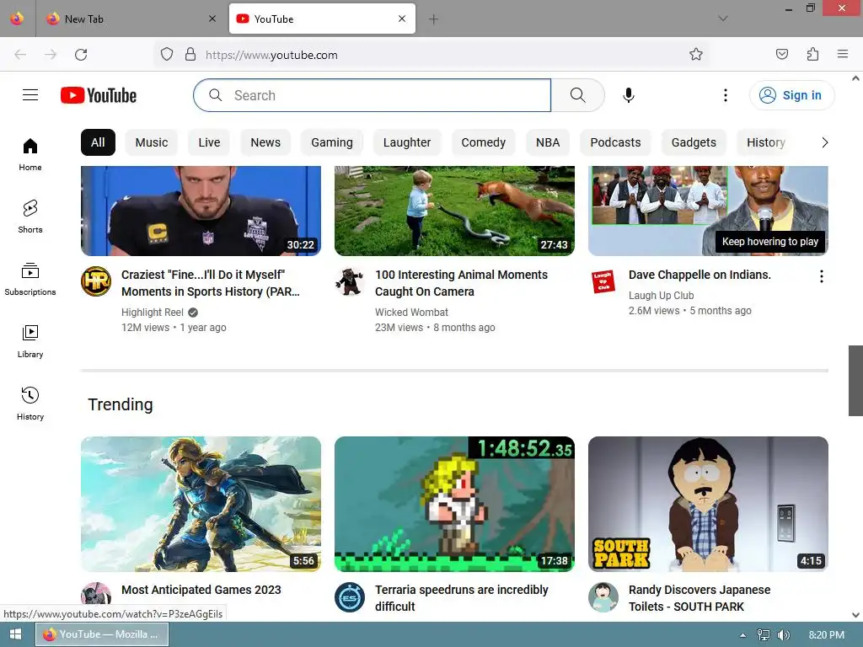Reload the page in Firefox
The image size is (863, 647).
pos(81,55)
